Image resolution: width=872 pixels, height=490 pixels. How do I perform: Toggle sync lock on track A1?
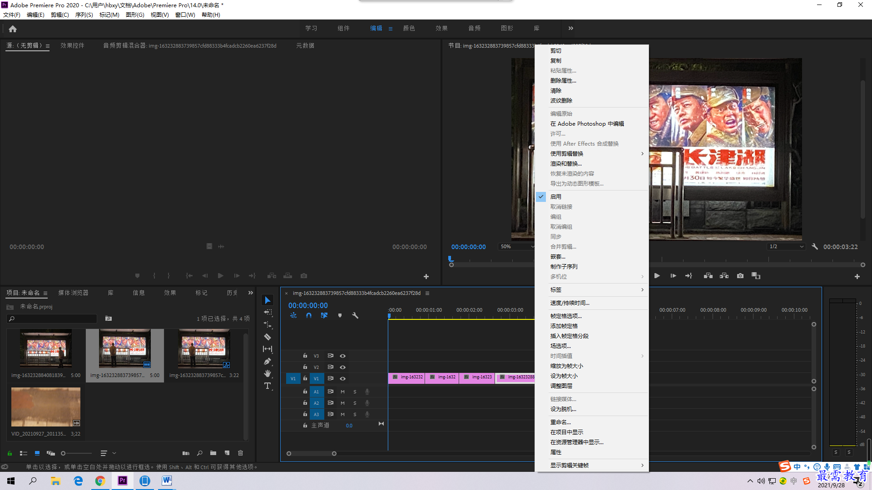(331, 392)
